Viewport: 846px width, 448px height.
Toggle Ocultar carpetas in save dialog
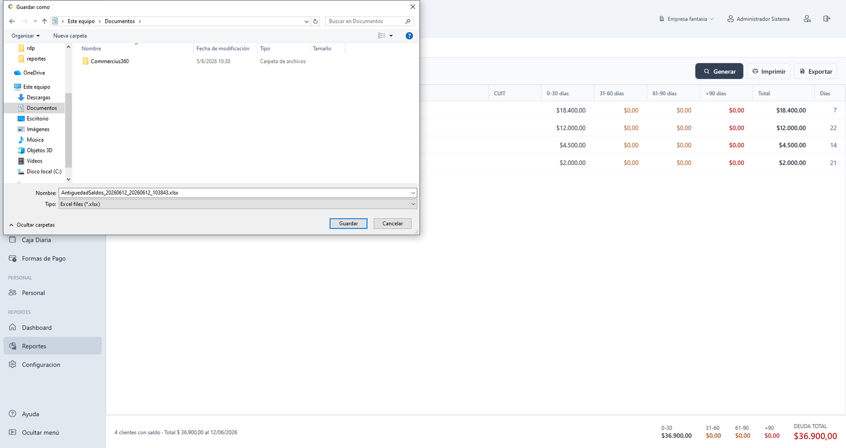coord(32,225)
